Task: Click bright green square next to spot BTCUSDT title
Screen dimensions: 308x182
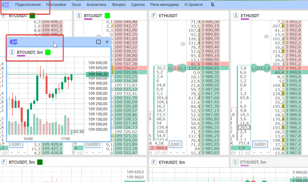Action: point(107,16)
